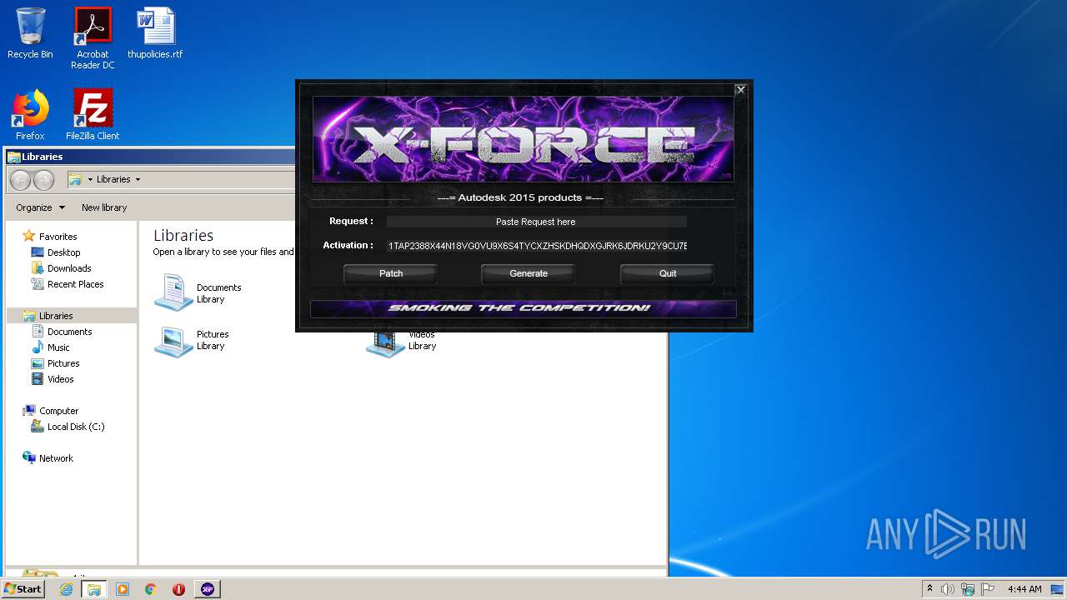Click the Libraries heading text
The width and height of the screenshot is (1067, 600).
pos(183,236)
